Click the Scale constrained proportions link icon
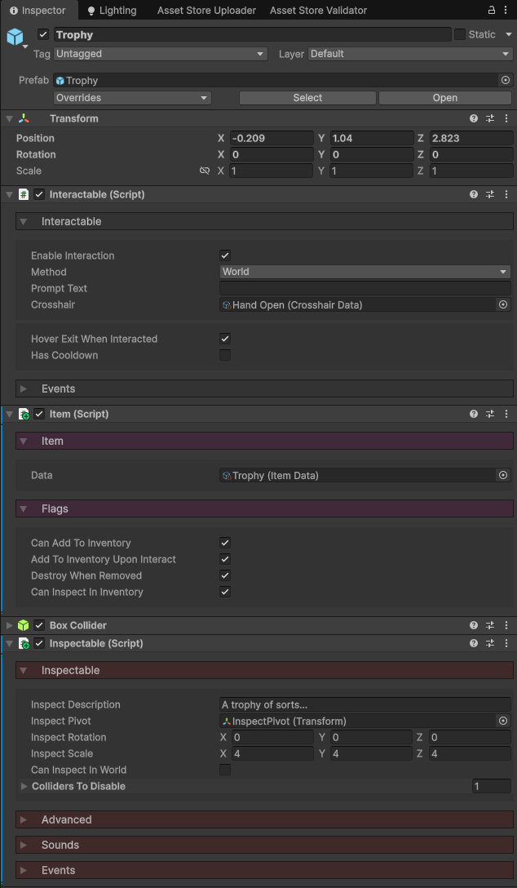This screenshot has height=888, width=517. point(205,171)
